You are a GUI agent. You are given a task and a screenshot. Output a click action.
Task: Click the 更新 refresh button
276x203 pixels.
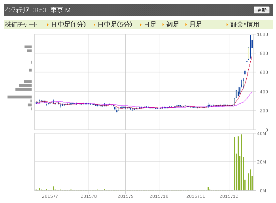[x=261, y=10]
